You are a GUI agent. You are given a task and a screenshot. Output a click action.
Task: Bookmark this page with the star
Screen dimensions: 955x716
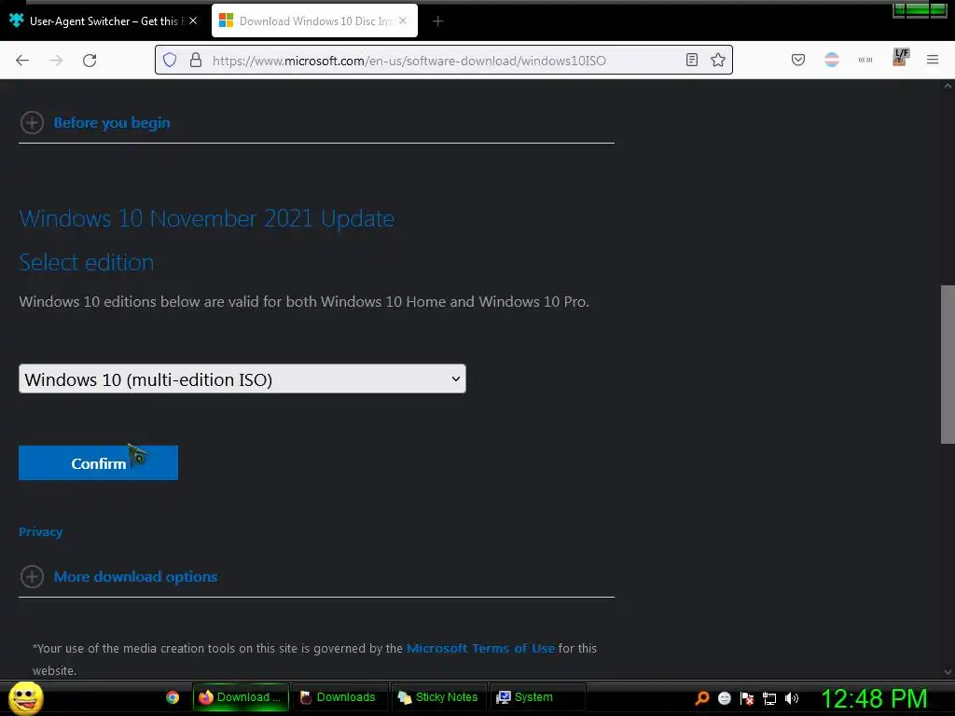coord(718,60)
